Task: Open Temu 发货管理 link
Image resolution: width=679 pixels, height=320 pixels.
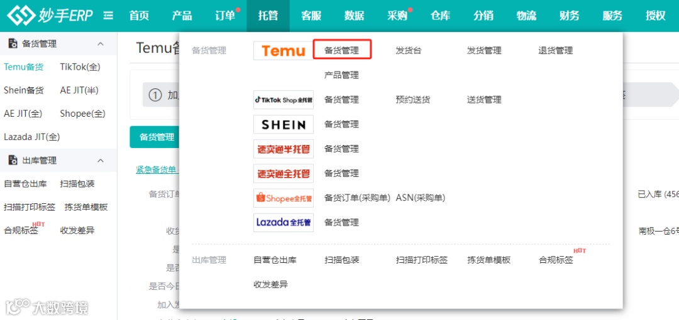Action: [x=484, y=51]
